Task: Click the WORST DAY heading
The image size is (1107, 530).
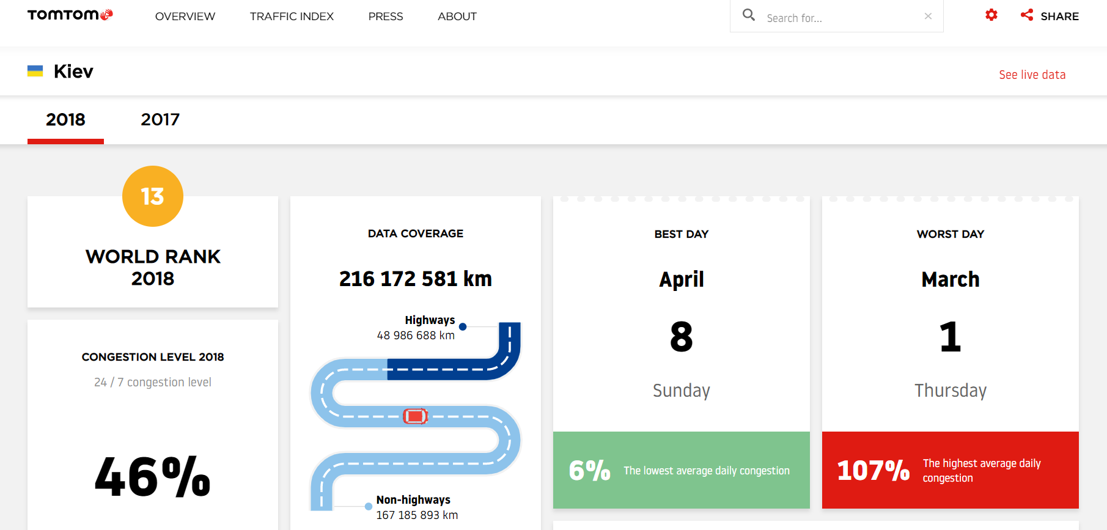Action: tap(951, 234)
